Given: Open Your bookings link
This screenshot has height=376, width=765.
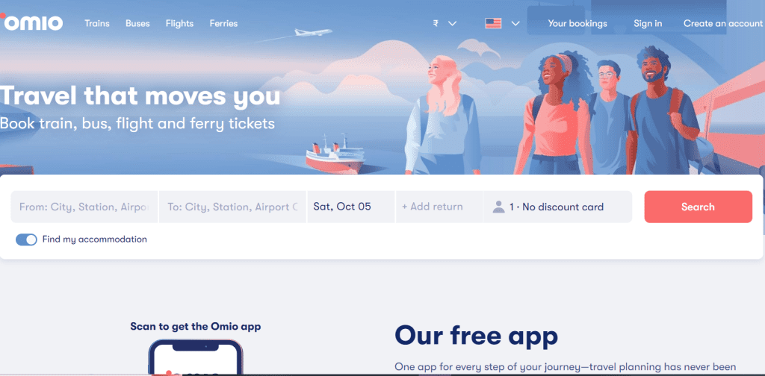Looking at the screenshot, I should (577, 23).
